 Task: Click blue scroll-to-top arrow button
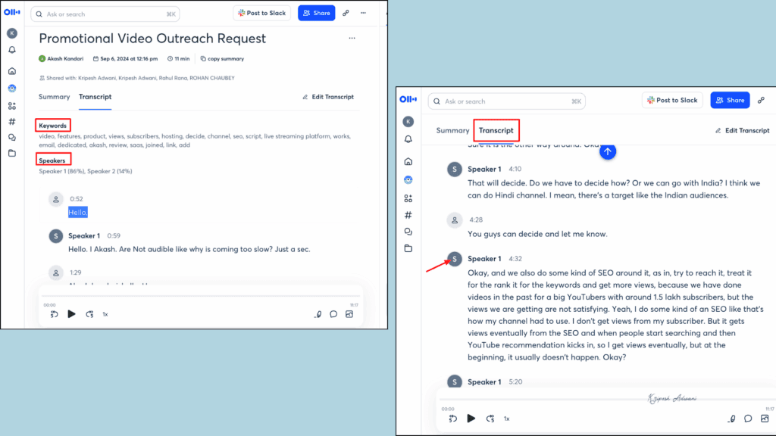click(608, 151)
